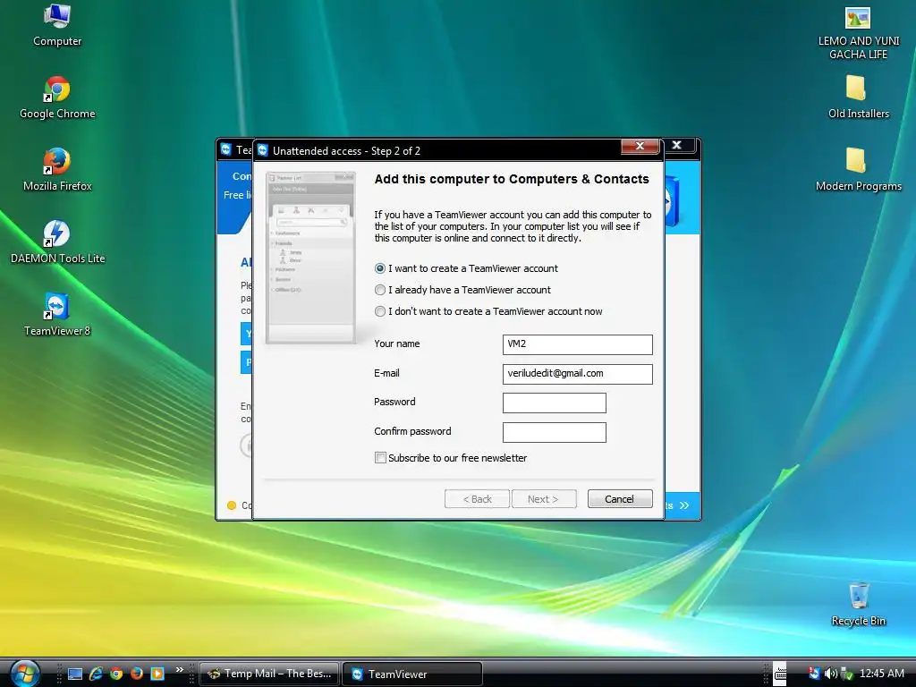Close the Unattended access dialog
Image resolution: width=916 pixels, height=687 pixels.
pos(640,146)
